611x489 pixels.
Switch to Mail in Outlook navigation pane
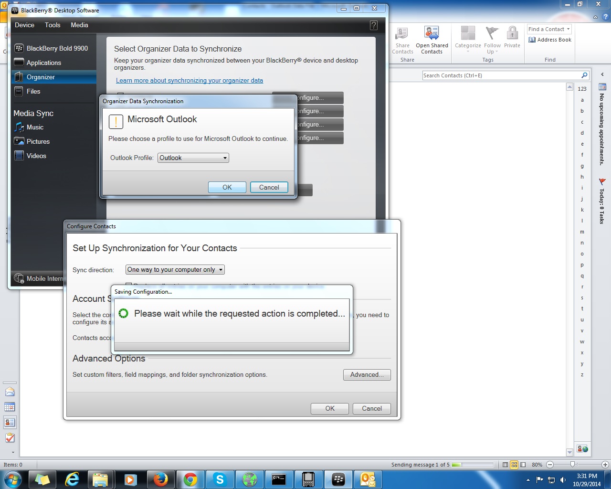tap(10, 392)
